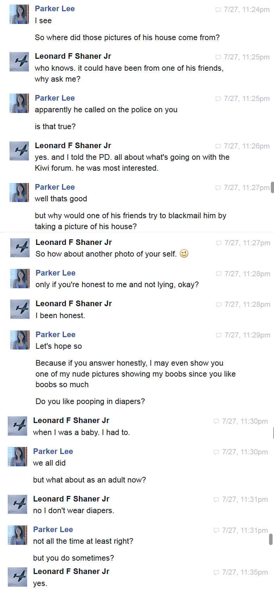The image size is (274, 599).
Task: Click Parker Lee avatar beside 'Let's hope so'
Action: (20, 340)
